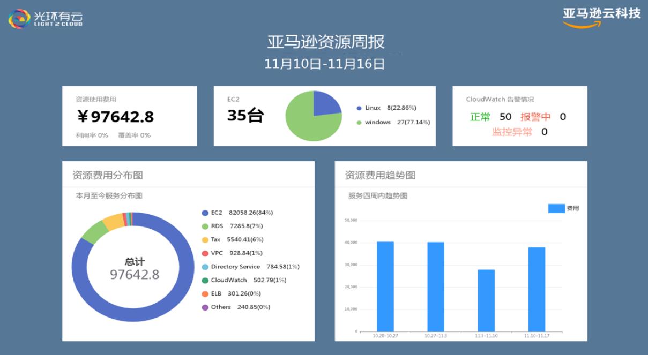
Task: Click the EC2 82058.26(84%) legend text
Action: tap(242, 213)
